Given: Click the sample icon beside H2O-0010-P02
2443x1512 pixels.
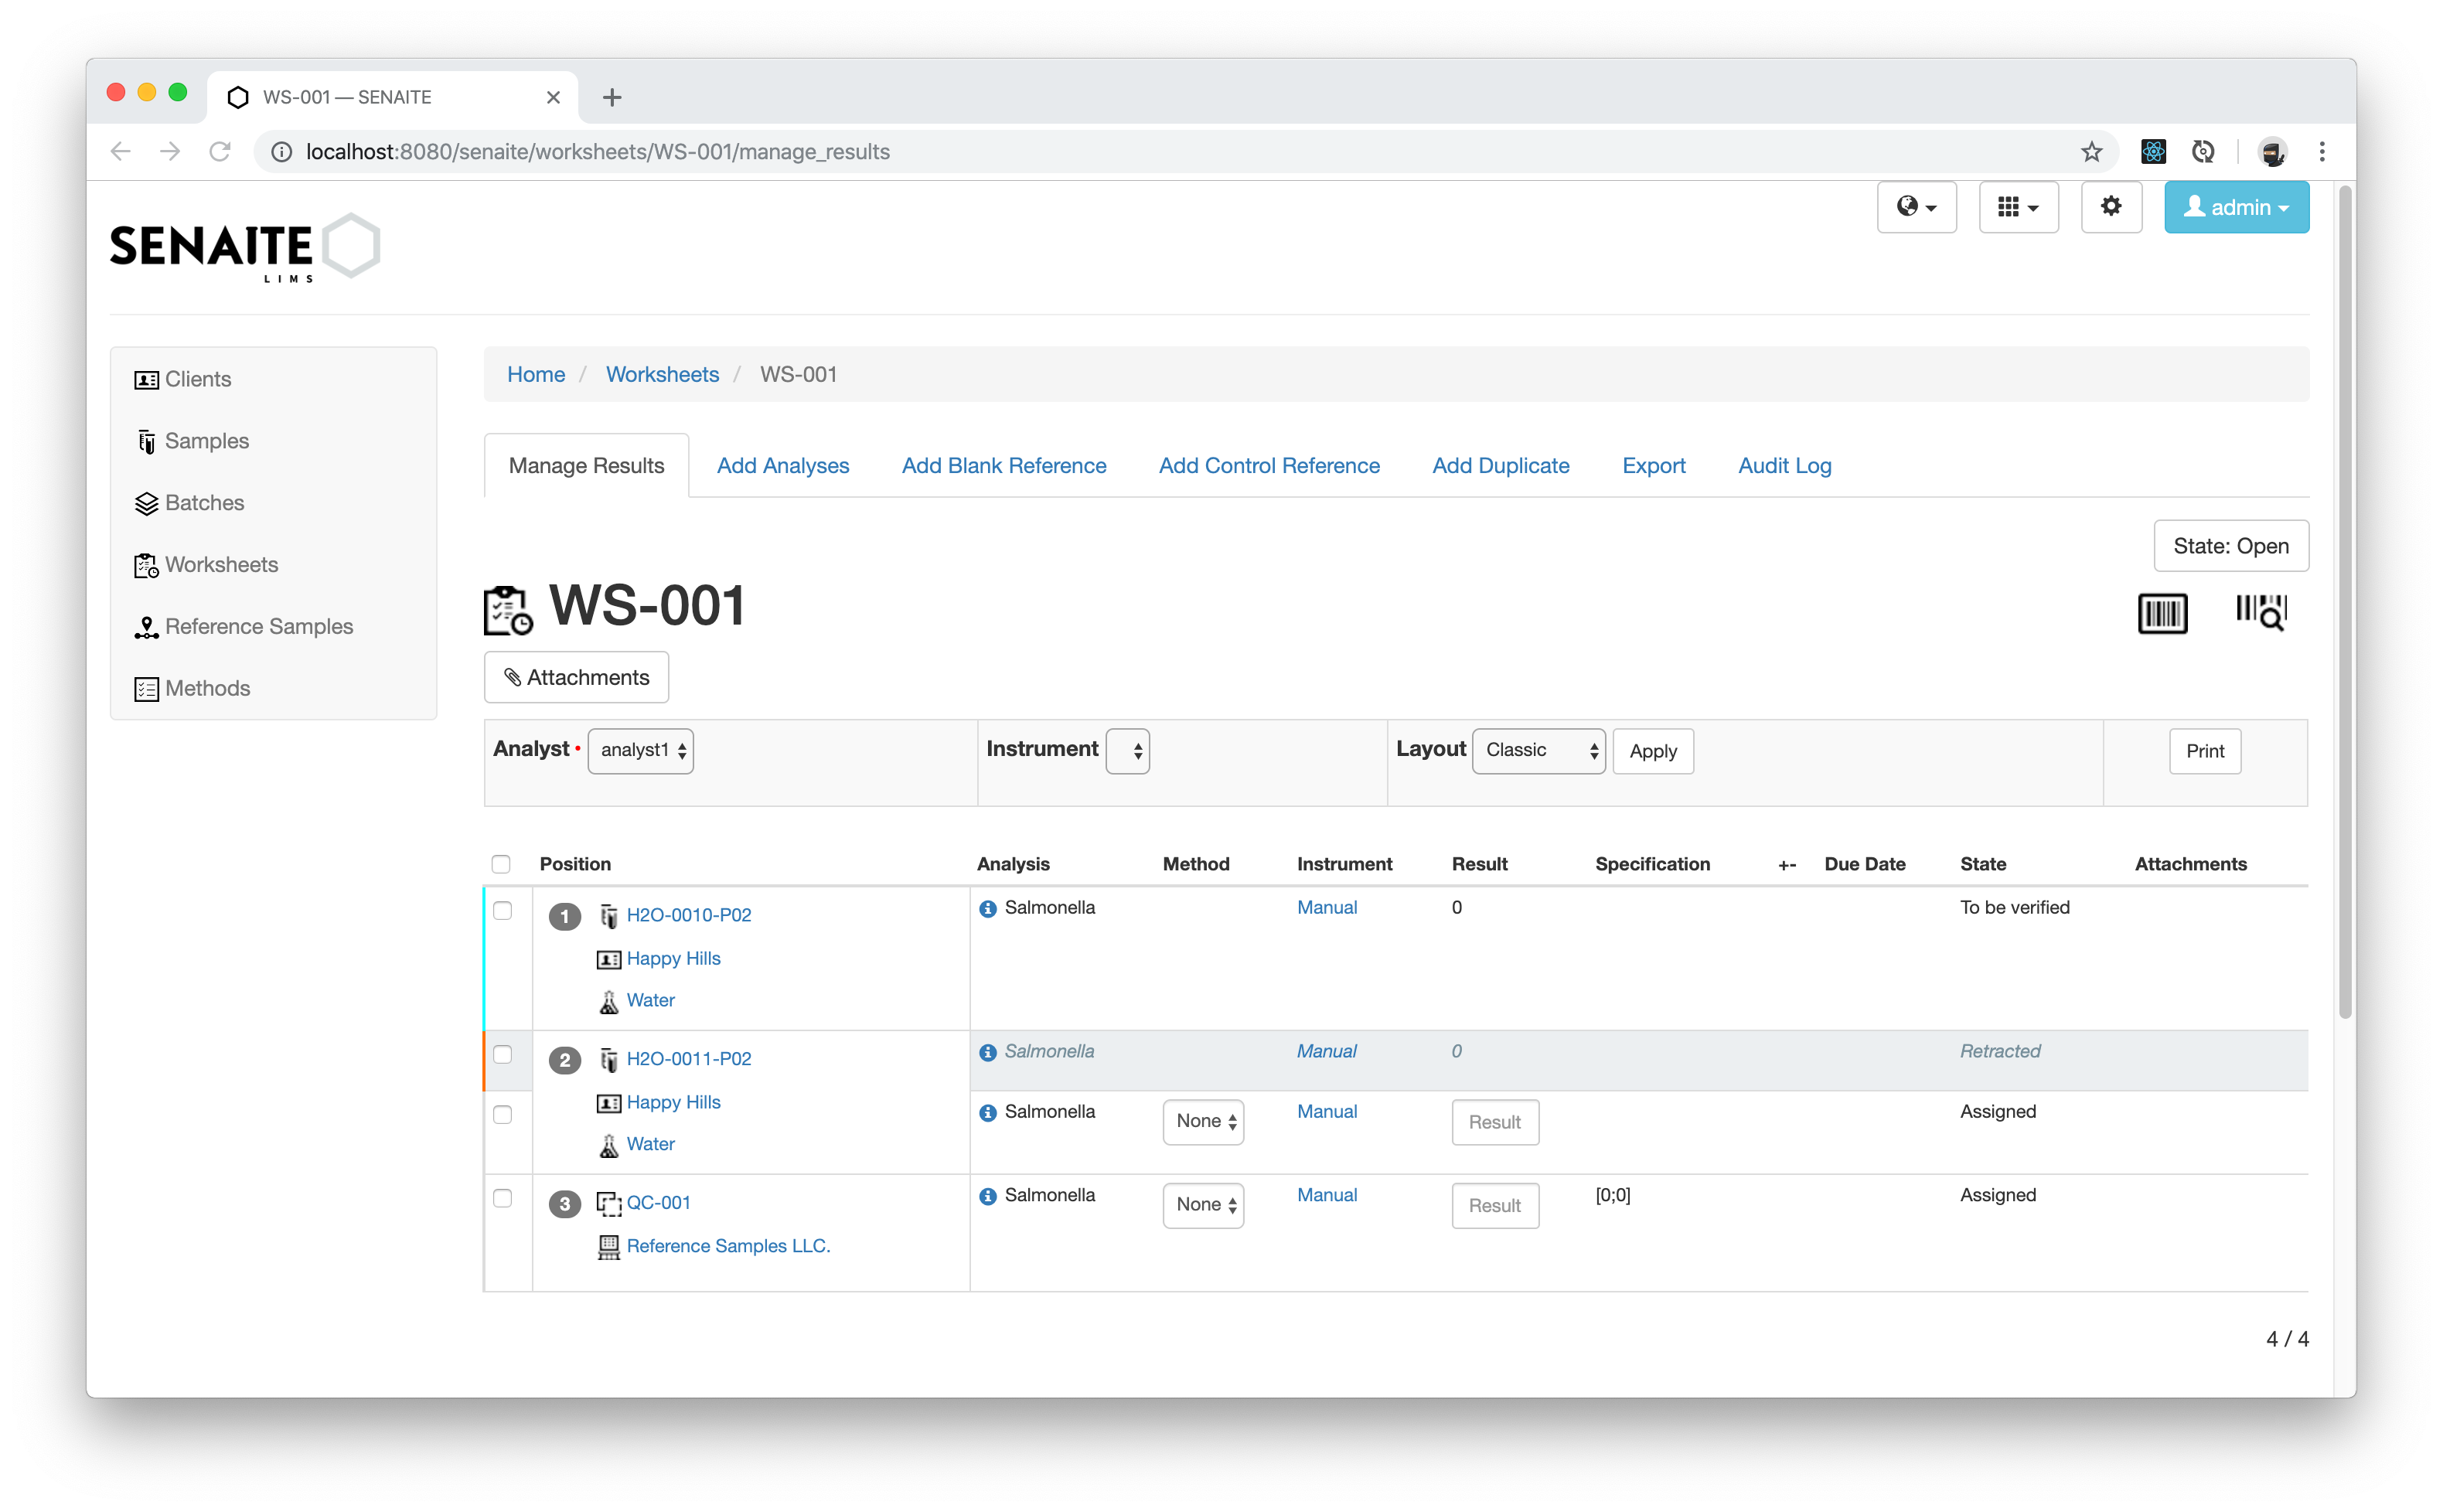Looking at the screenshot, I should click(x=608, y=916).
